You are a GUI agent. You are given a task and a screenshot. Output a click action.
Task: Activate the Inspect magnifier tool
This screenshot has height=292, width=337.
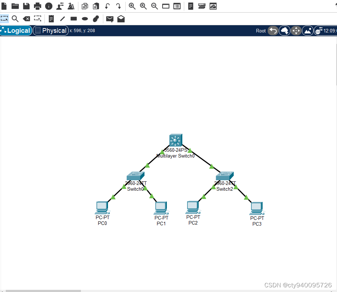coord(15,19)
